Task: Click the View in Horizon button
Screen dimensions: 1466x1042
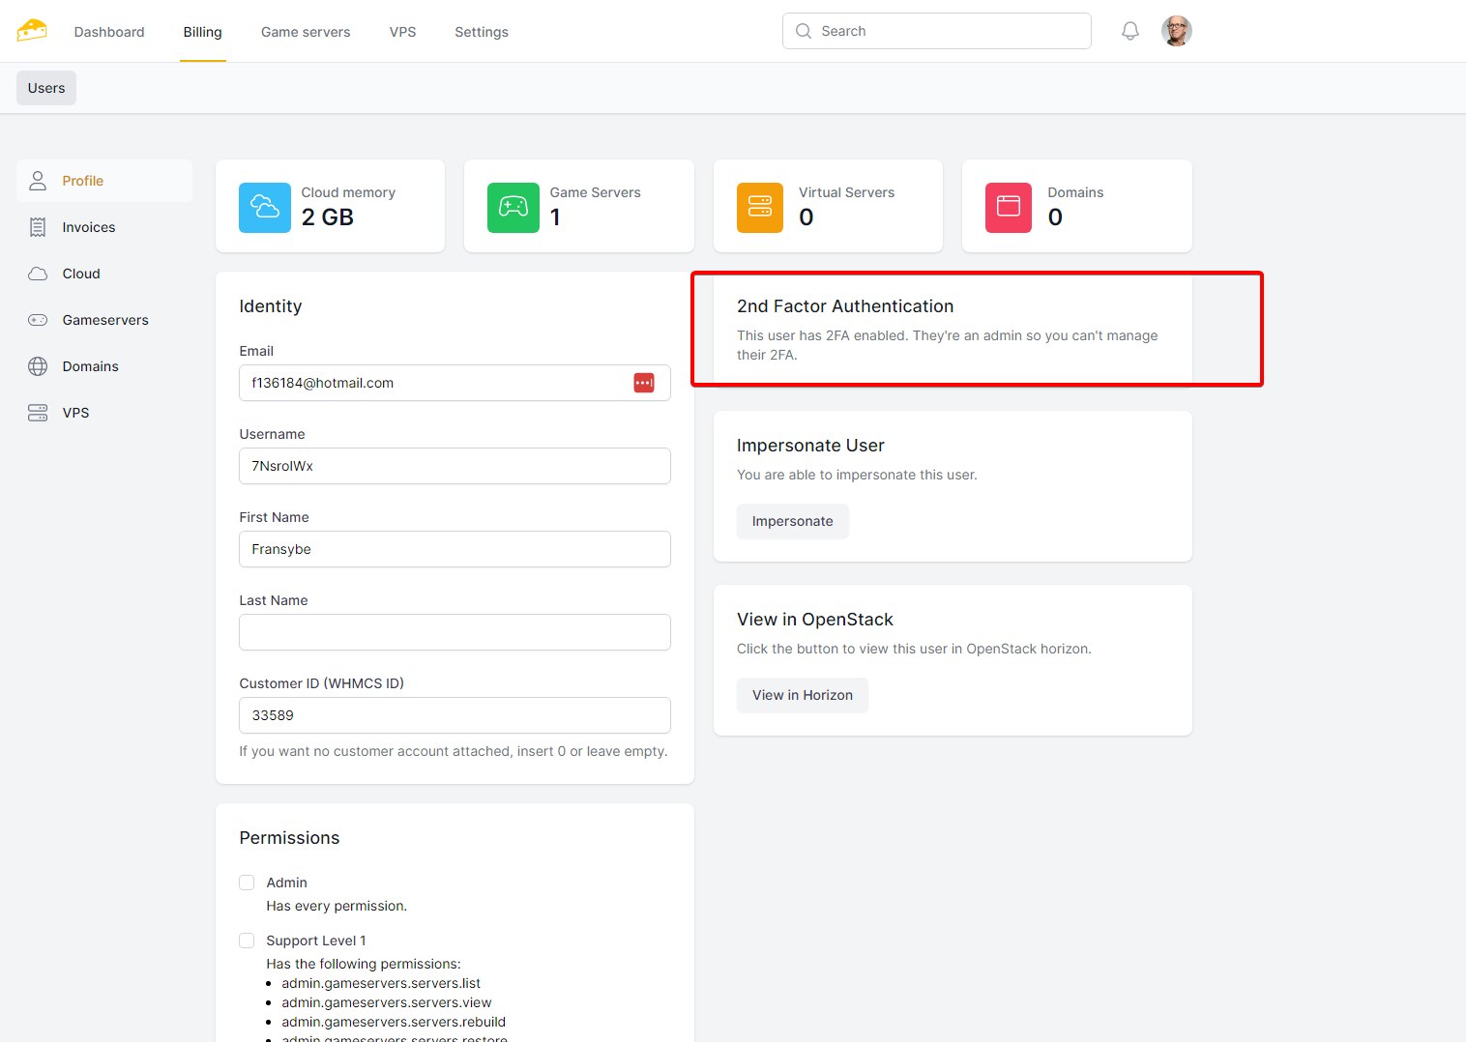Action: [802, 695]
